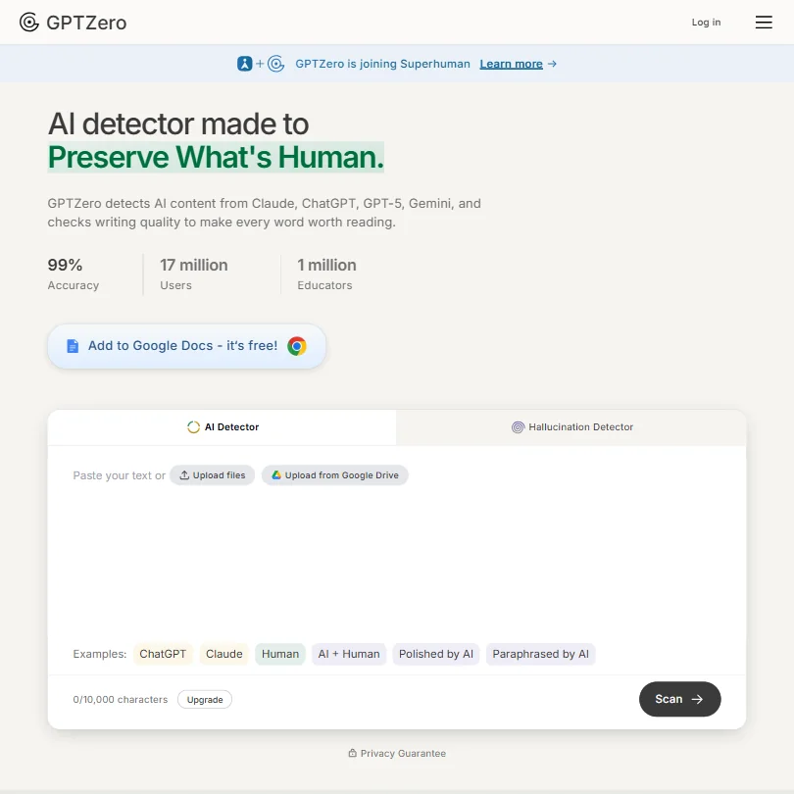This screenshot has width=794, height=794.
Task: Click the 1 million Educators statistic
Action: (x=326, y=274)
